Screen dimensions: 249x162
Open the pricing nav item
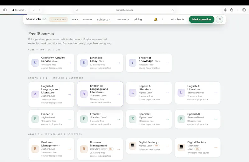tap(138, 19)
